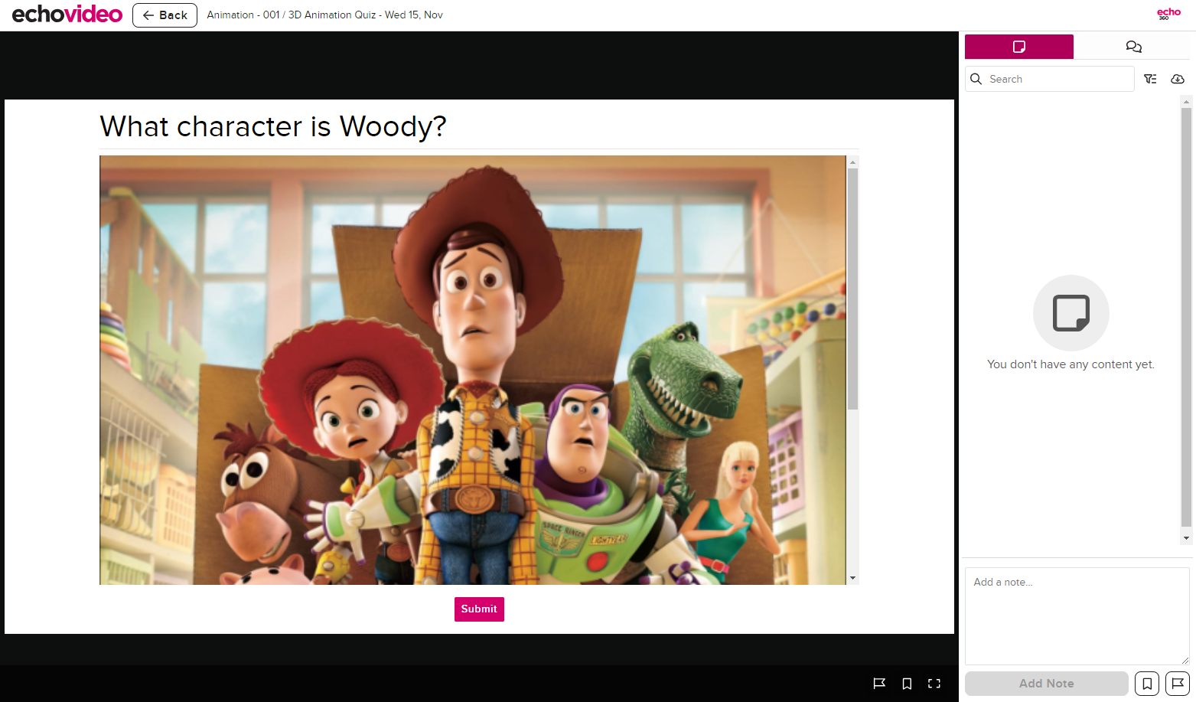Click the Add Note button
This screenshot has width=1196, height=702.
click(1047, 684)
